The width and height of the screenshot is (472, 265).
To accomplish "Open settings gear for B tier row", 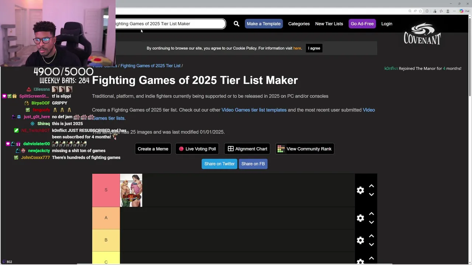I will tap(360, 240).
